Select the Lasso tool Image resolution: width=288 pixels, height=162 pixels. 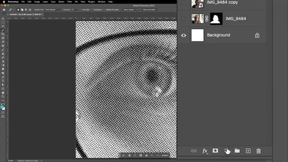tap(3, 26)
